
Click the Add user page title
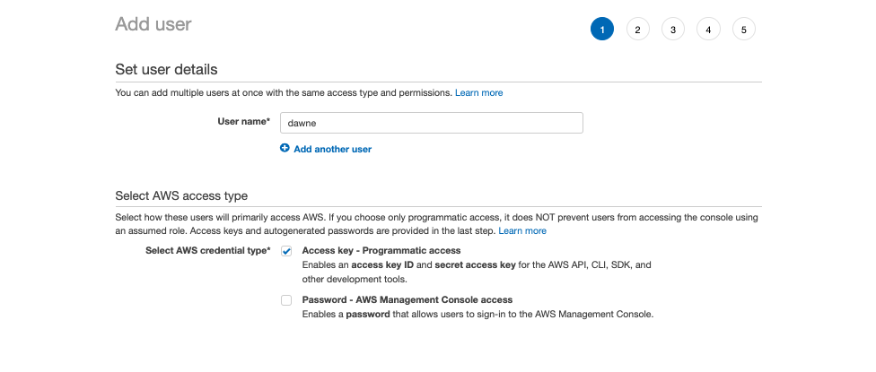pyautogui.click(x=153, y=24)
